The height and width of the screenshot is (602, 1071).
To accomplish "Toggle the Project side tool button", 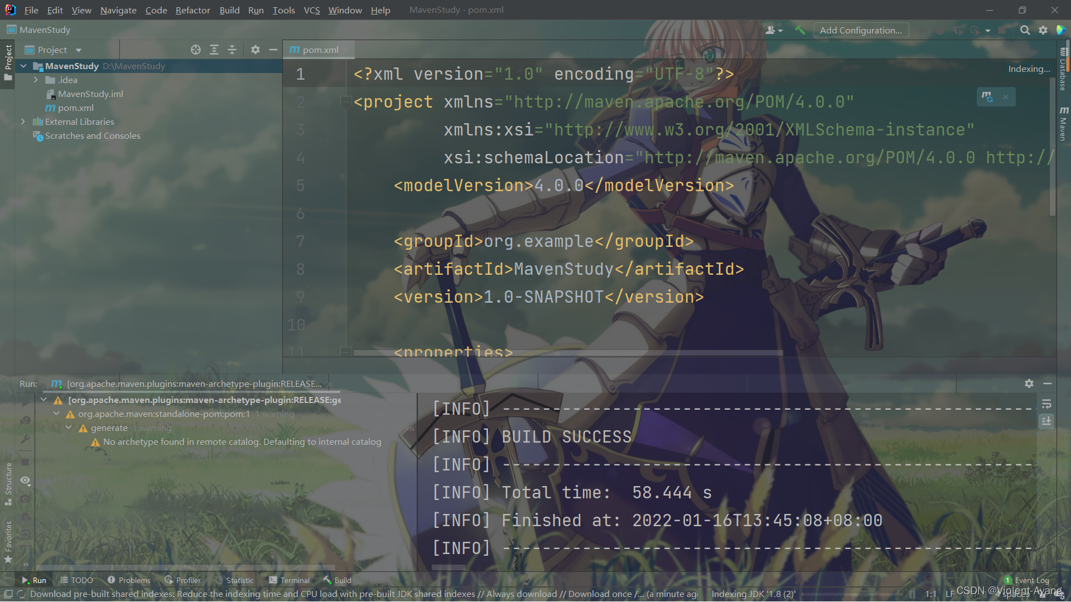I will [x=8, y=62].
